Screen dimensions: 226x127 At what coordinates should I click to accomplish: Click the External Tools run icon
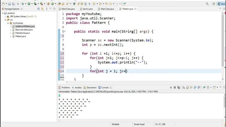coord(42,4)
